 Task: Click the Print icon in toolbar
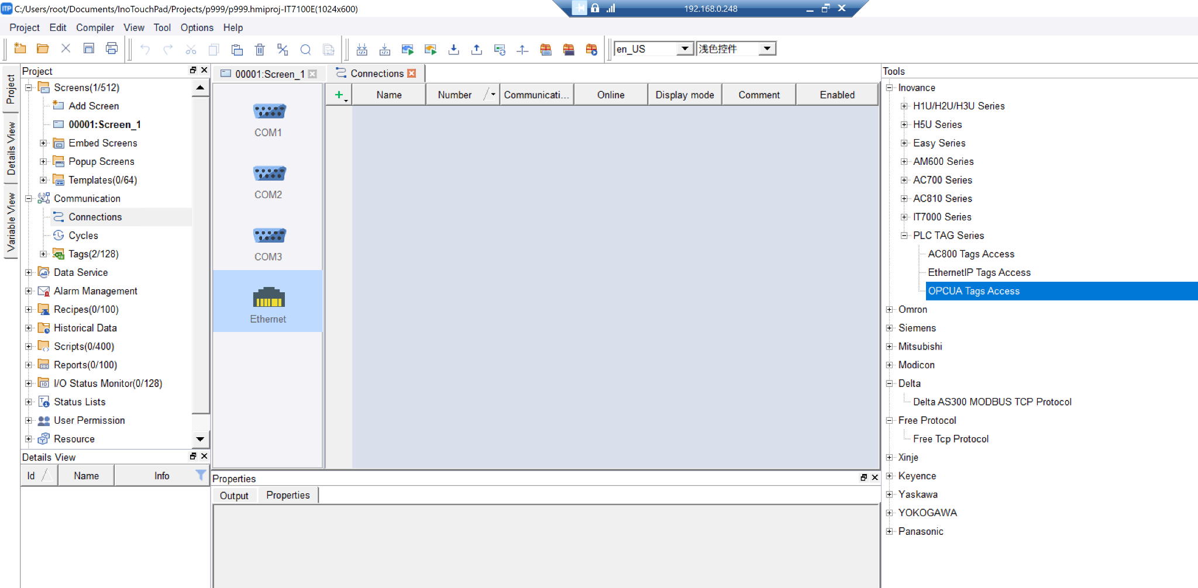click(x=112, y=49)
